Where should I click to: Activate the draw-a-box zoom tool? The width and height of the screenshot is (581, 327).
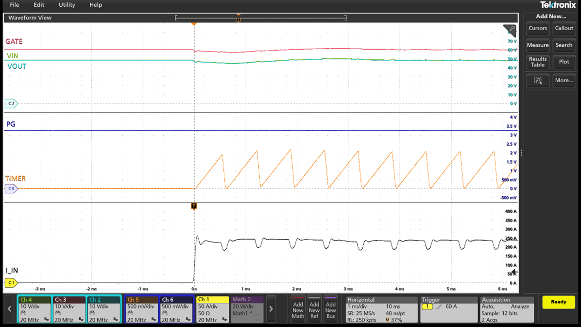point(538,80)
